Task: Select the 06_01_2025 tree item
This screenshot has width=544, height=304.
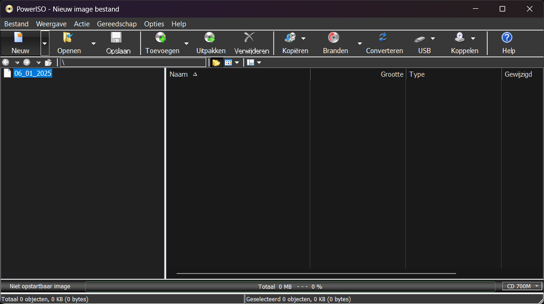Action: (33, 73)
